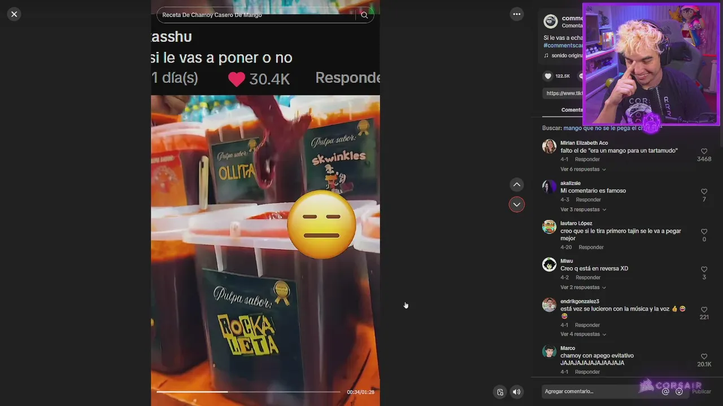This screenshot has height=406, width=723.
Task: Focus the 'Agregar comentario' input field
Action: (x=599, y=391)
